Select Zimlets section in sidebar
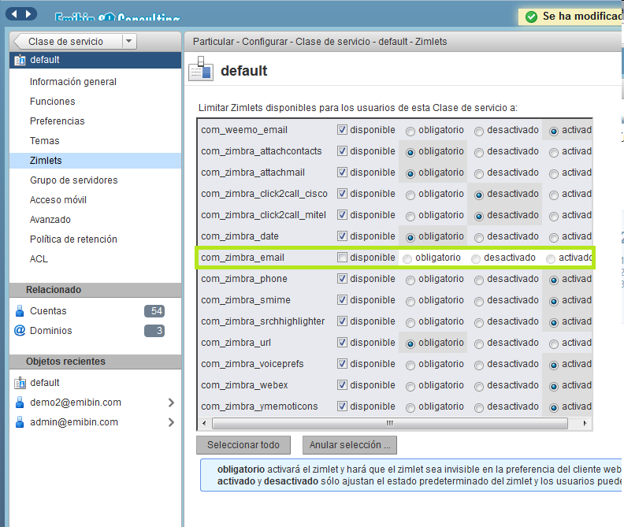This screenshot has height=527, width=624. [x=95, y=161]
